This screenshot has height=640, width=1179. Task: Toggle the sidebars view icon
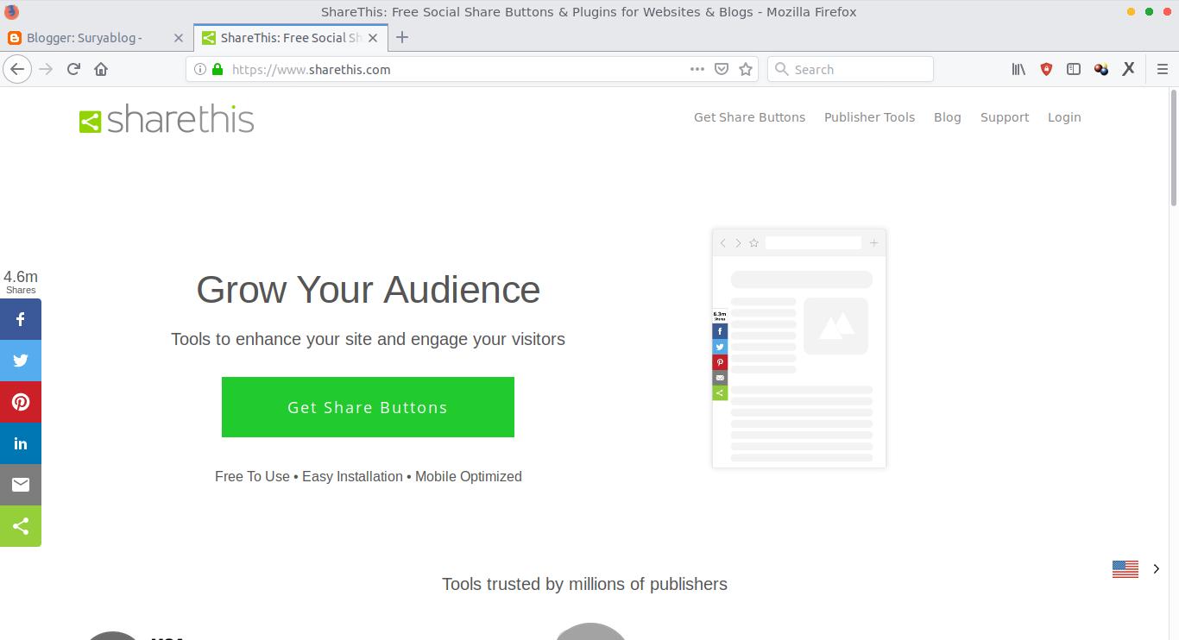coord(1074,69)
